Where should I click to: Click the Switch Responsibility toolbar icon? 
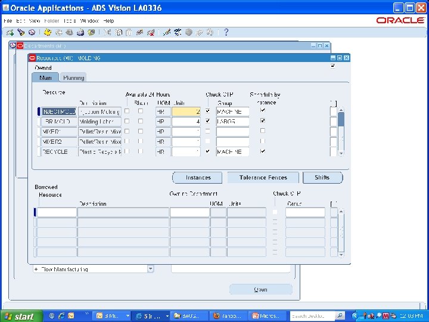[69, 33]
